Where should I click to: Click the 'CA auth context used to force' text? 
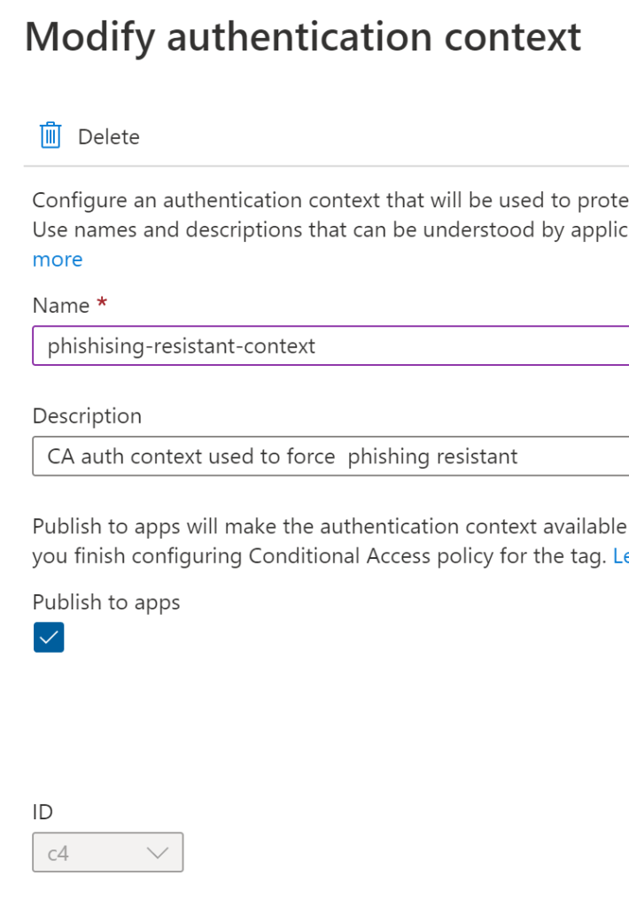click(191, 457)
